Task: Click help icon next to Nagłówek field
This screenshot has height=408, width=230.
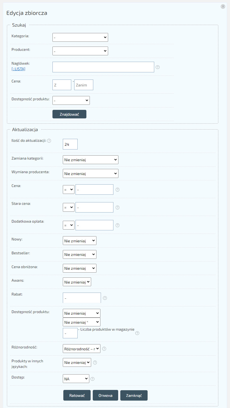Action: point(158,67)
